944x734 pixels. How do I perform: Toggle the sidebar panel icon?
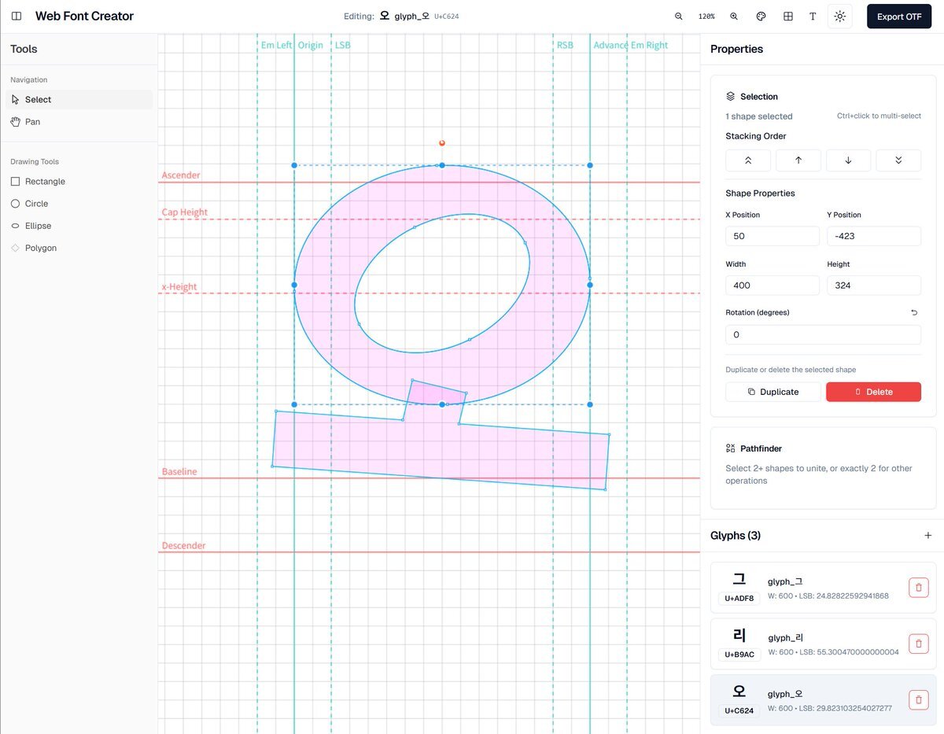pyautogui.click(x=17, y=16)
